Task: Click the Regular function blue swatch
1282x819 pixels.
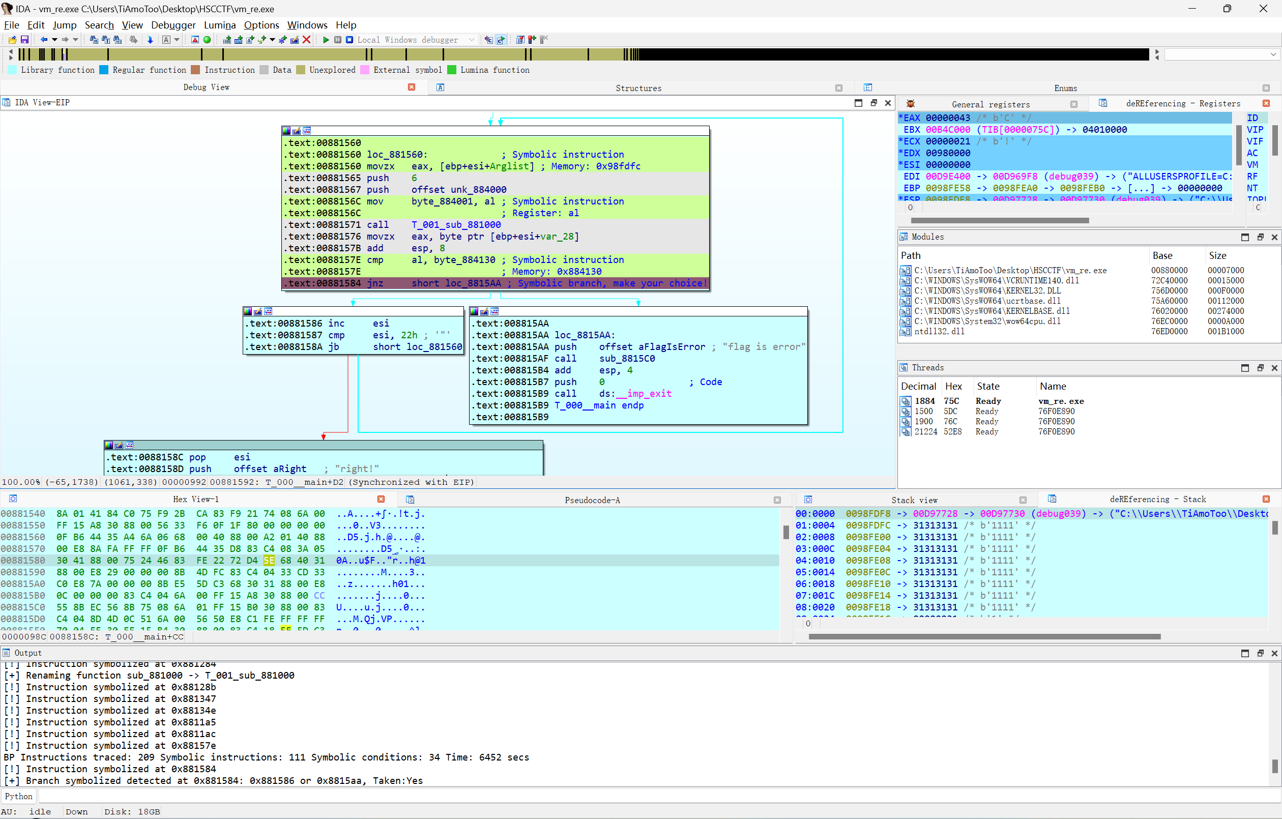Action: tap(104, 70)
